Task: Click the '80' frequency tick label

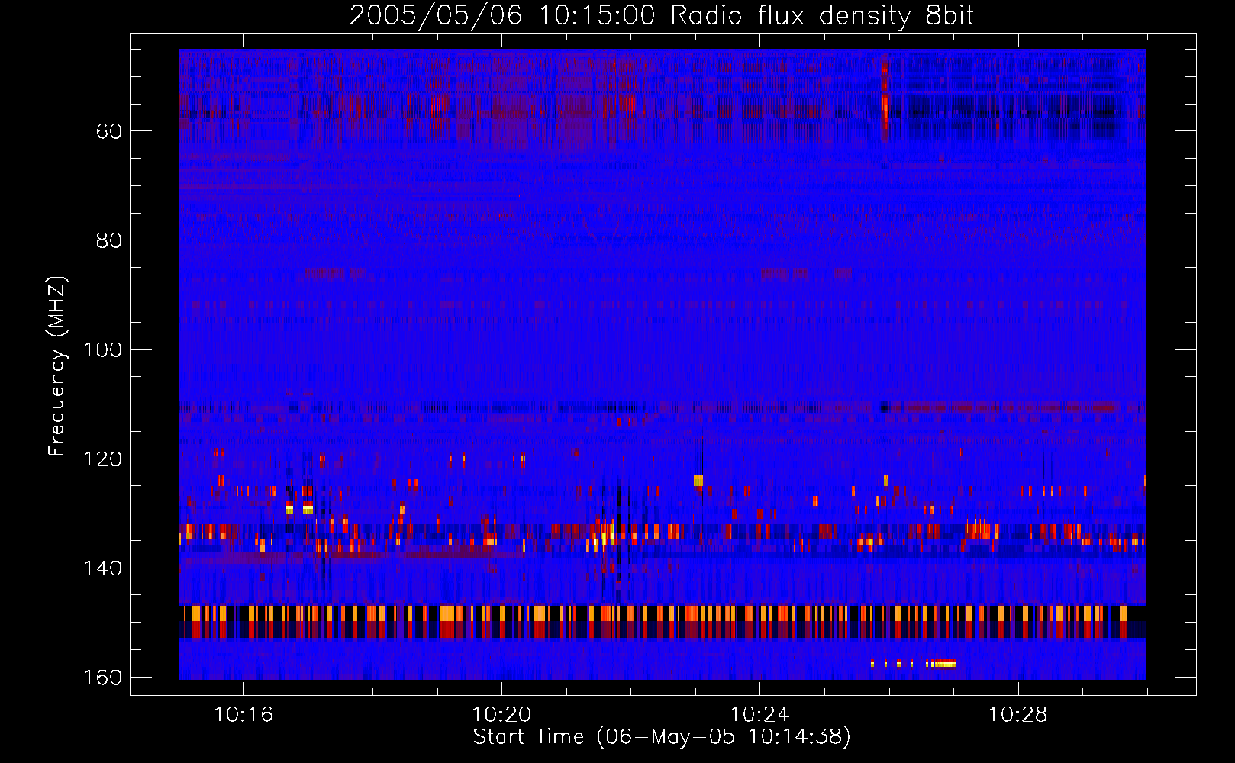Action: pos(109,240)
